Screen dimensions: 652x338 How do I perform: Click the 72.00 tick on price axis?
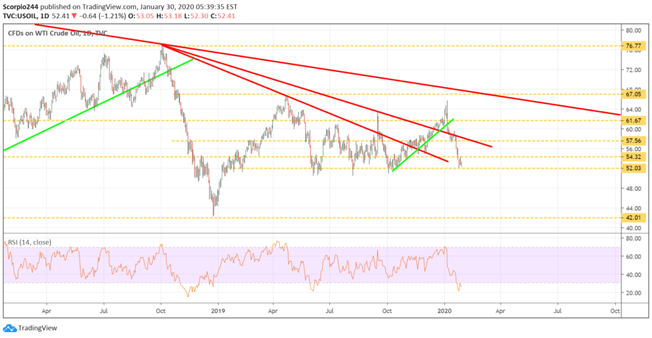pos(633,70)
